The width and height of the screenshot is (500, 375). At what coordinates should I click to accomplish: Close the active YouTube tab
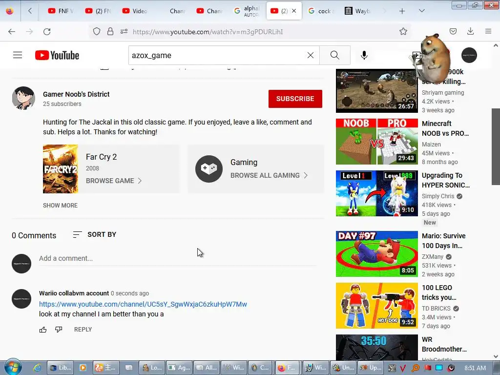294,11
